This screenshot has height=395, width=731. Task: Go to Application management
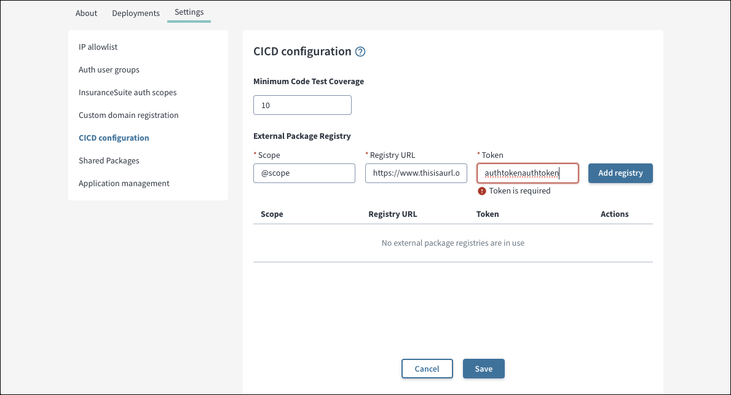pyautogui.click(x=124, y=184)
